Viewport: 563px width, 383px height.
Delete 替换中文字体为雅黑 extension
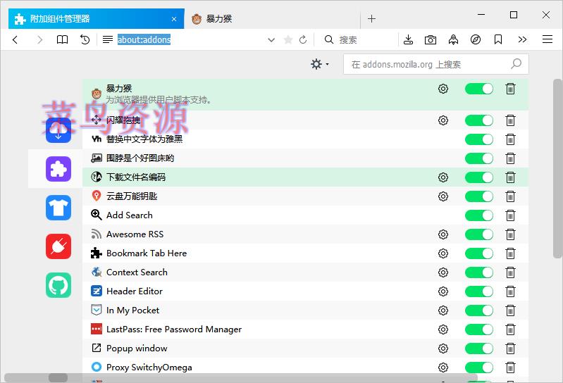[510, 139]
